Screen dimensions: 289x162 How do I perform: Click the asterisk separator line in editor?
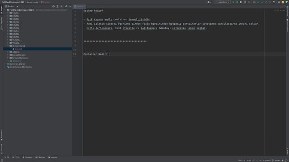115,41
